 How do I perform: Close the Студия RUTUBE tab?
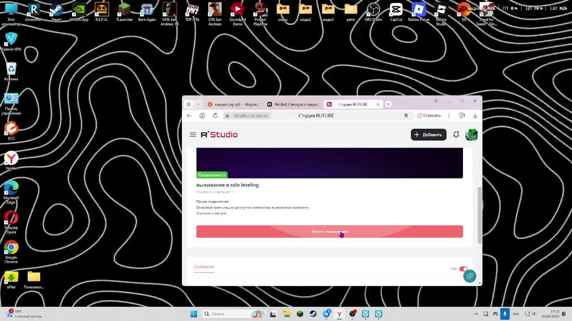coord(378,104)
